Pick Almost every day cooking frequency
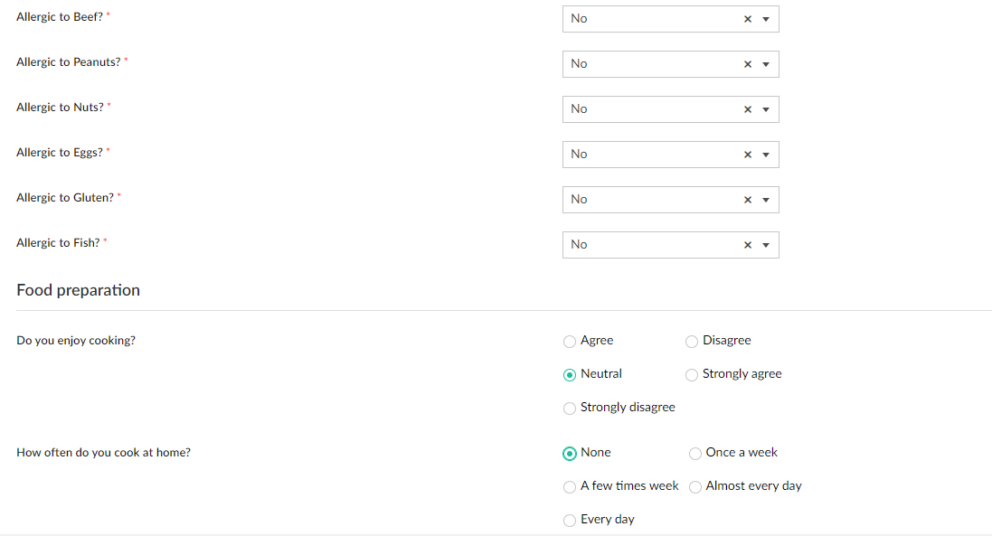 [695, 487]
